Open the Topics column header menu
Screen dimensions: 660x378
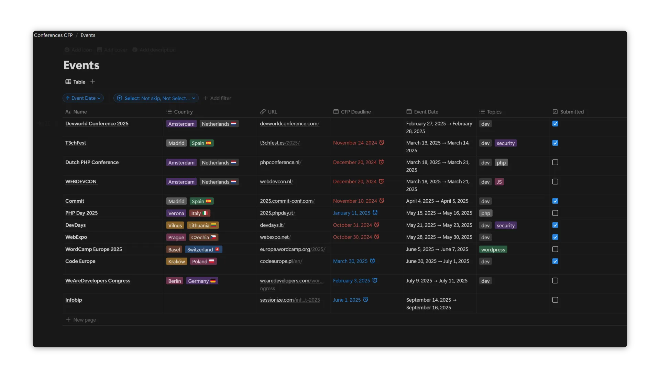point(494,112)
